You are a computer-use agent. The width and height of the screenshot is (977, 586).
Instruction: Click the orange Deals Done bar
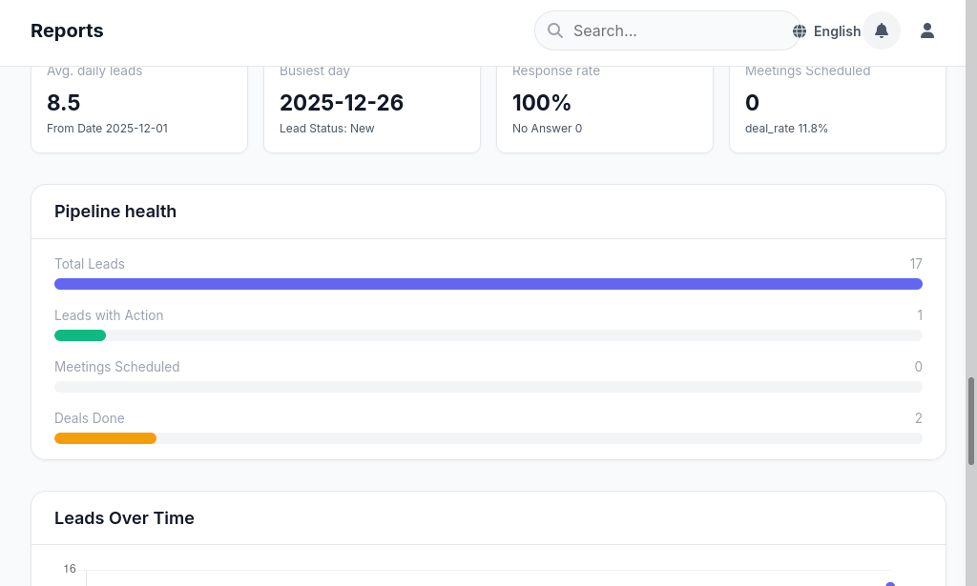tap(105, 438)
